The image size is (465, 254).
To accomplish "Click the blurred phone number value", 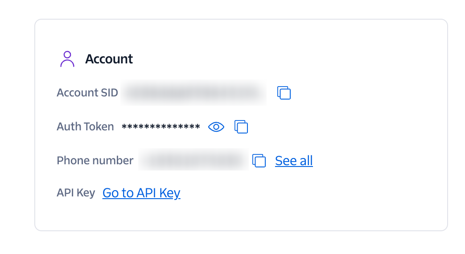I will [193, 161].
